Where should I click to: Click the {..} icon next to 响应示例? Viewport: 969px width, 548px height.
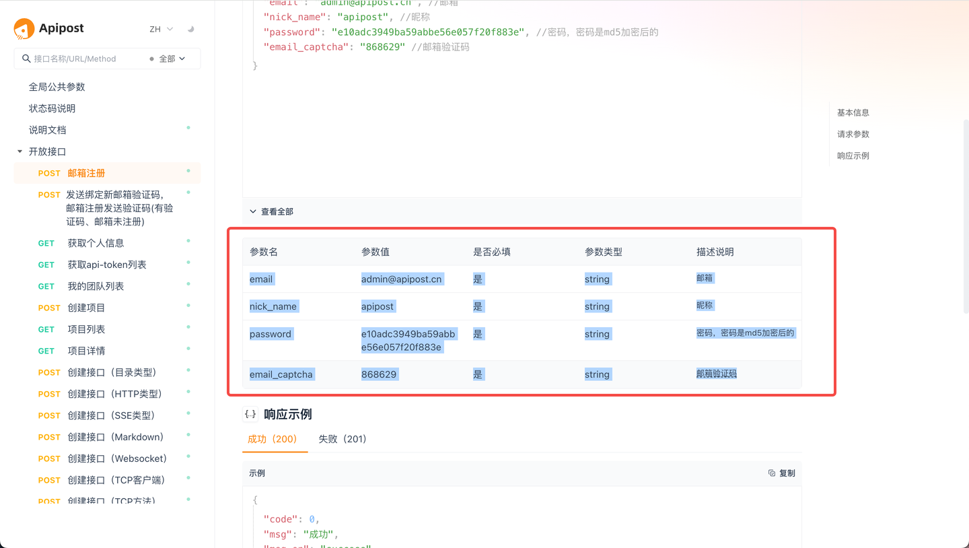(x=251, y=414)
